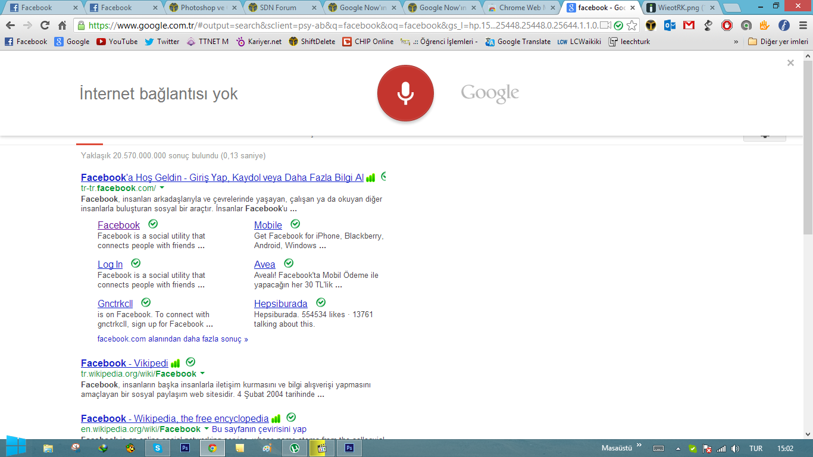This screenshot has width=813, height=457.
Task: Click green safety check beside Gnctrkcll
Action: tap(146, 302)
